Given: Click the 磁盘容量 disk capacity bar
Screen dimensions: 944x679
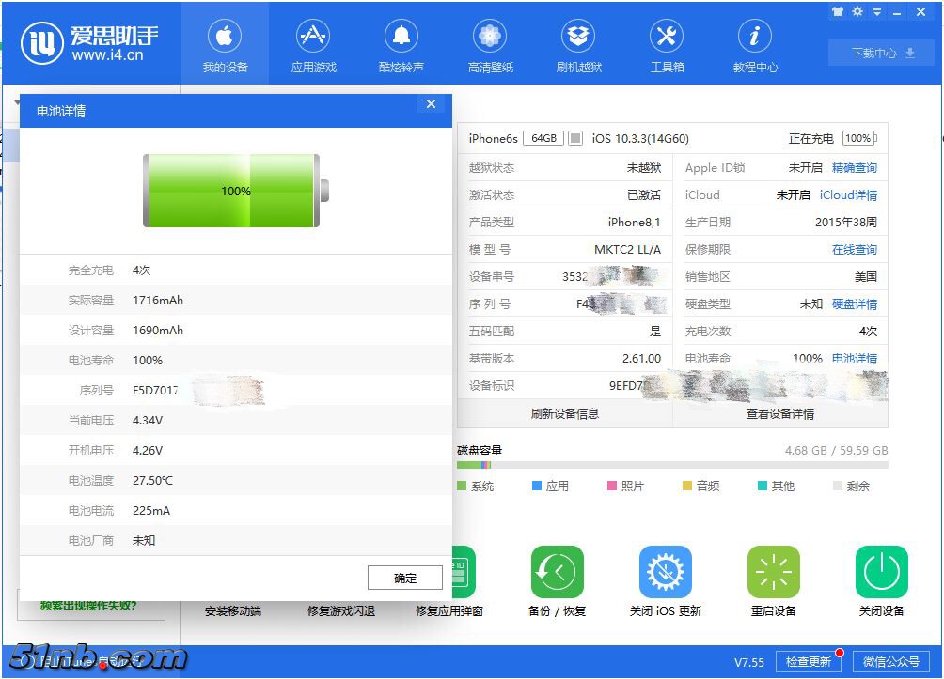Looking at the screenshot, I should point(671,465).
